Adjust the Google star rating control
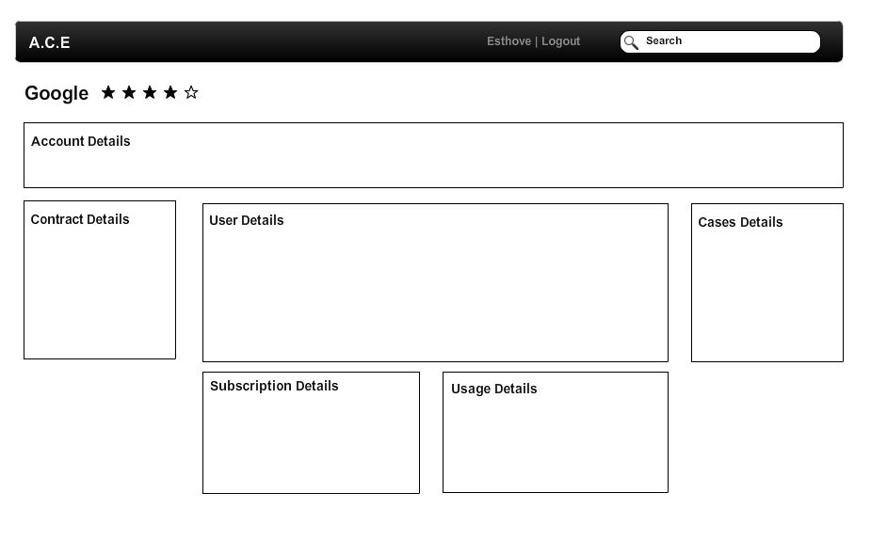The image size is (871, 557). (x=150, y=92)
